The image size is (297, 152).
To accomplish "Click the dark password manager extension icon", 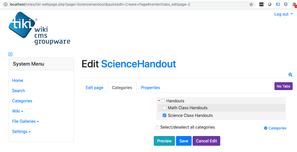I will pyautogui.click(x=261, y=4).
